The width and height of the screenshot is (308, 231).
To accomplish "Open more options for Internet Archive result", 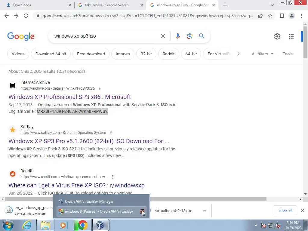I will tap(100, 88).
